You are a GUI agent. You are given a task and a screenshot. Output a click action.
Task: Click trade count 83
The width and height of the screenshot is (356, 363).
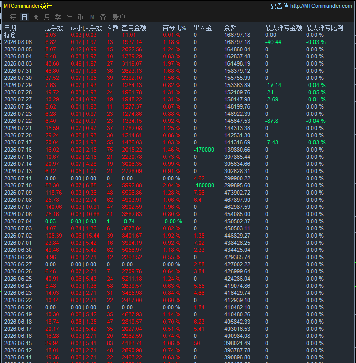pyautogui.click(x=110, y=344)
